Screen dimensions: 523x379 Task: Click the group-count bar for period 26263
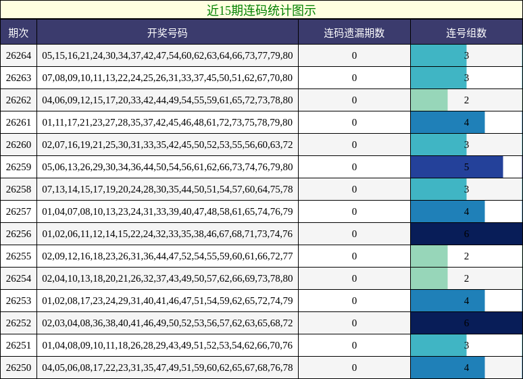click(439, 78)
